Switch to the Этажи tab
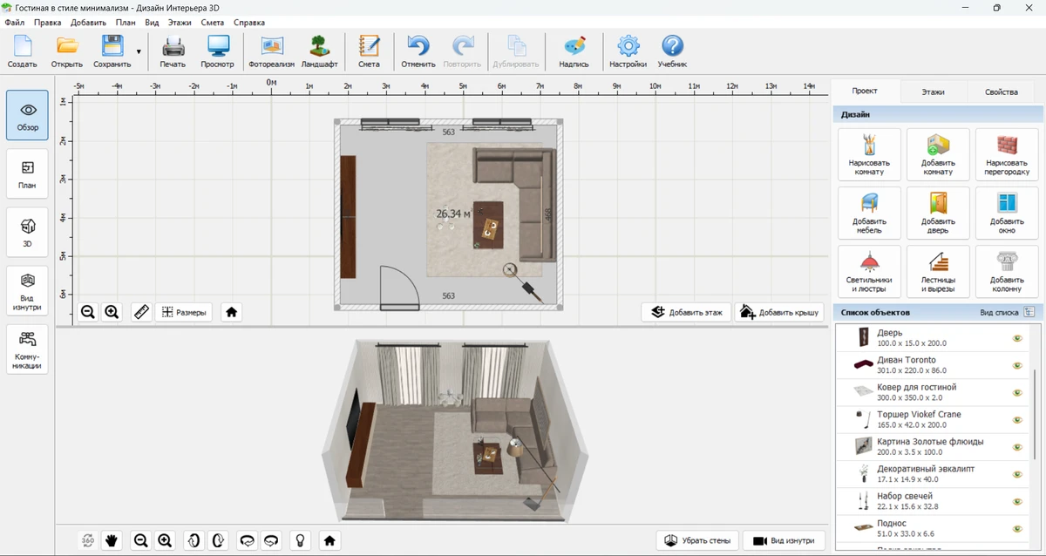This screenshot has height=556, width=1046. [933, 92]
